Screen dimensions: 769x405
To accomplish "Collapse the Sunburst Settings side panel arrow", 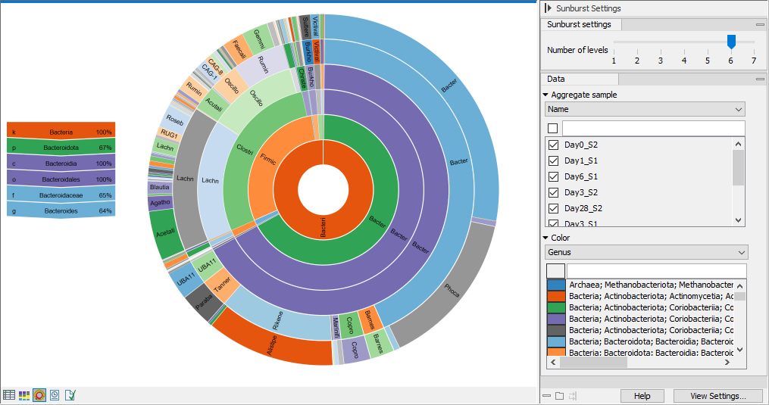I will click(x=548, y=8).
